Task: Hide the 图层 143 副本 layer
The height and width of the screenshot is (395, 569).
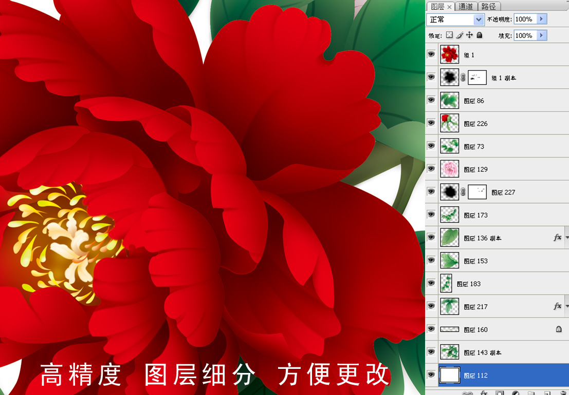Action: click(x=431, y=351)
